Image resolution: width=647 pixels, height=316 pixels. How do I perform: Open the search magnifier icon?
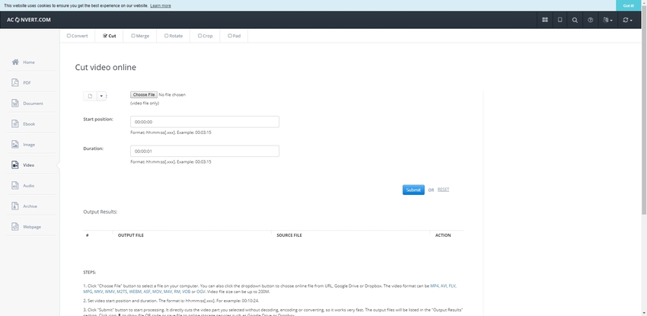click(x=575, y=20)
